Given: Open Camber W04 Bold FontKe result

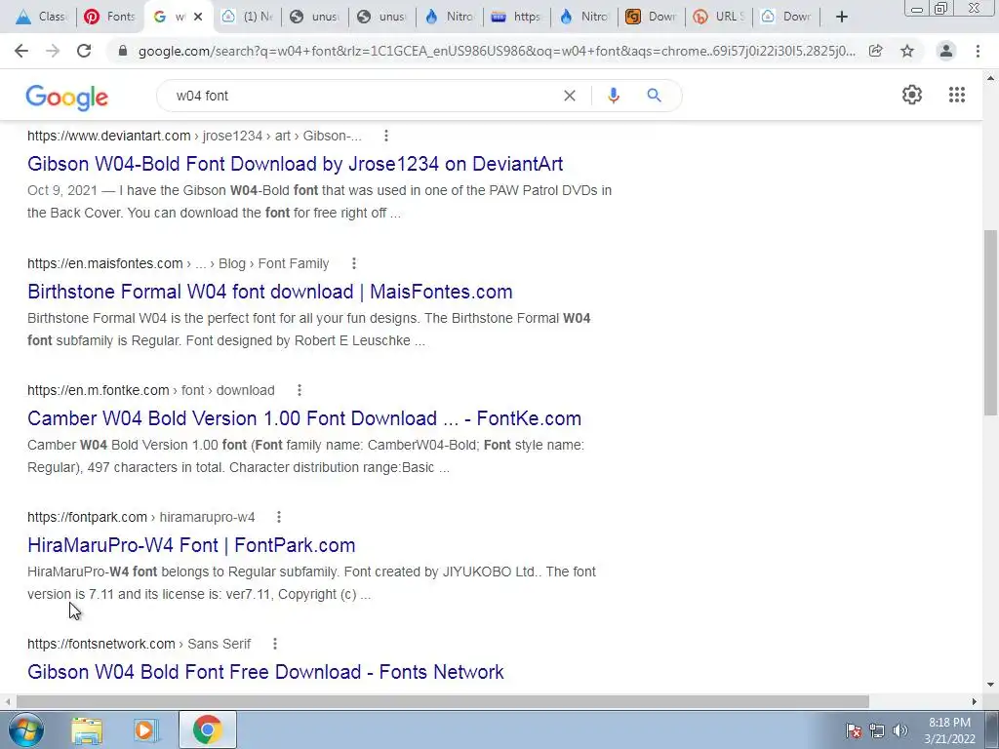Looking at the screenshot, I should click(x=304, y=417).
